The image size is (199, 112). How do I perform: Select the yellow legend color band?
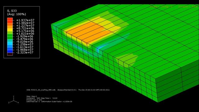(x=10, y=30)
